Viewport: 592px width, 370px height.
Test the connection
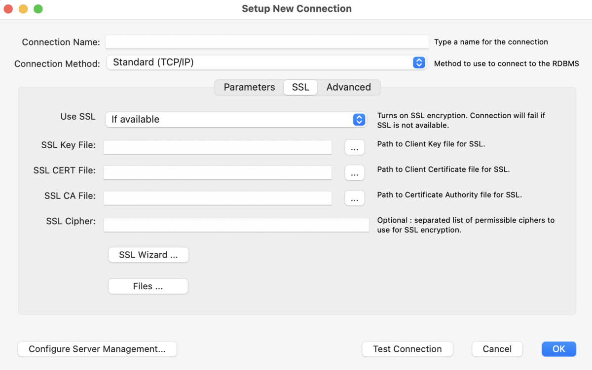click(x=407, y=349)
